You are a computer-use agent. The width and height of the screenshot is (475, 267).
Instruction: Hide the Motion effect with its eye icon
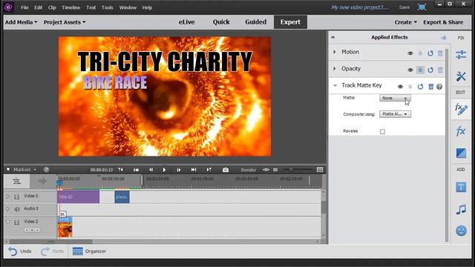tap(410, 53)
